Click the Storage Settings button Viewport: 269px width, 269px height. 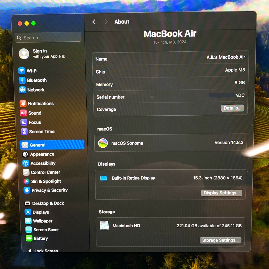click(220, 240)
